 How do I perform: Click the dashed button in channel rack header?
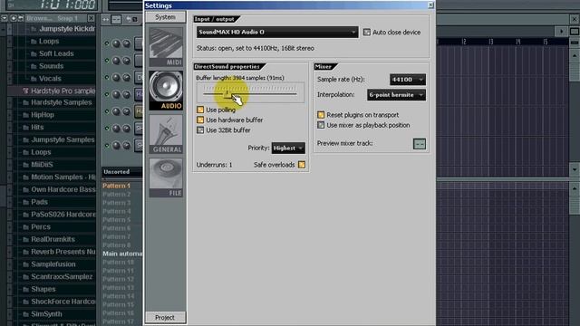[x=116, y=19]
